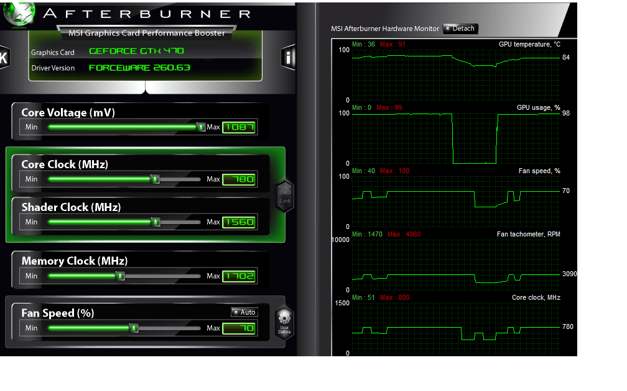The width and height of the screenshot is (627, 391).
Task: Click the current tachometer value 3090
Action: pos(569,274)
